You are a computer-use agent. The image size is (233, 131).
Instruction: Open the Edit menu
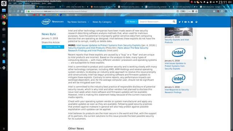coord(15,3)
